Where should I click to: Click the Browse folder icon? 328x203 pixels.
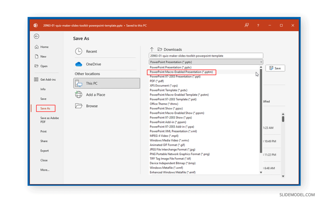coord(79,106)
